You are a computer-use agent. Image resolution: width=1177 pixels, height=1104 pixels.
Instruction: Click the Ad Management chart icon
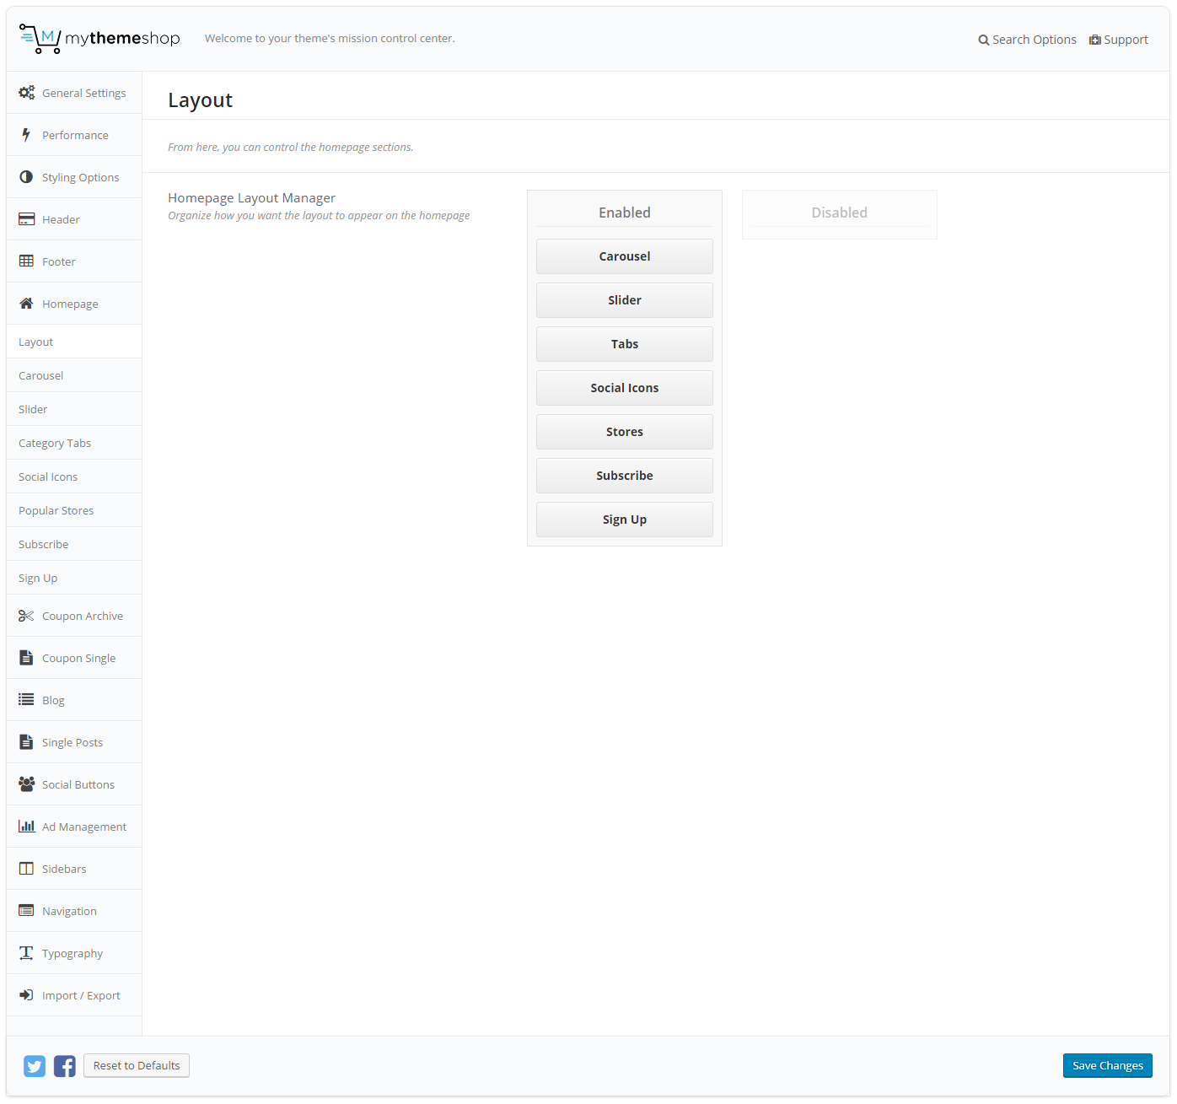[x=26, y=827]
